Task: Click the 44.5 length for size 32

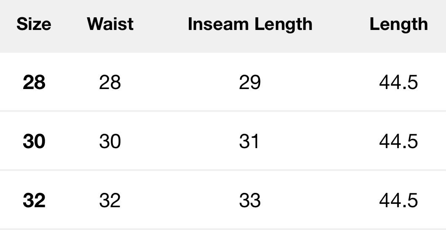Action: 398,200
